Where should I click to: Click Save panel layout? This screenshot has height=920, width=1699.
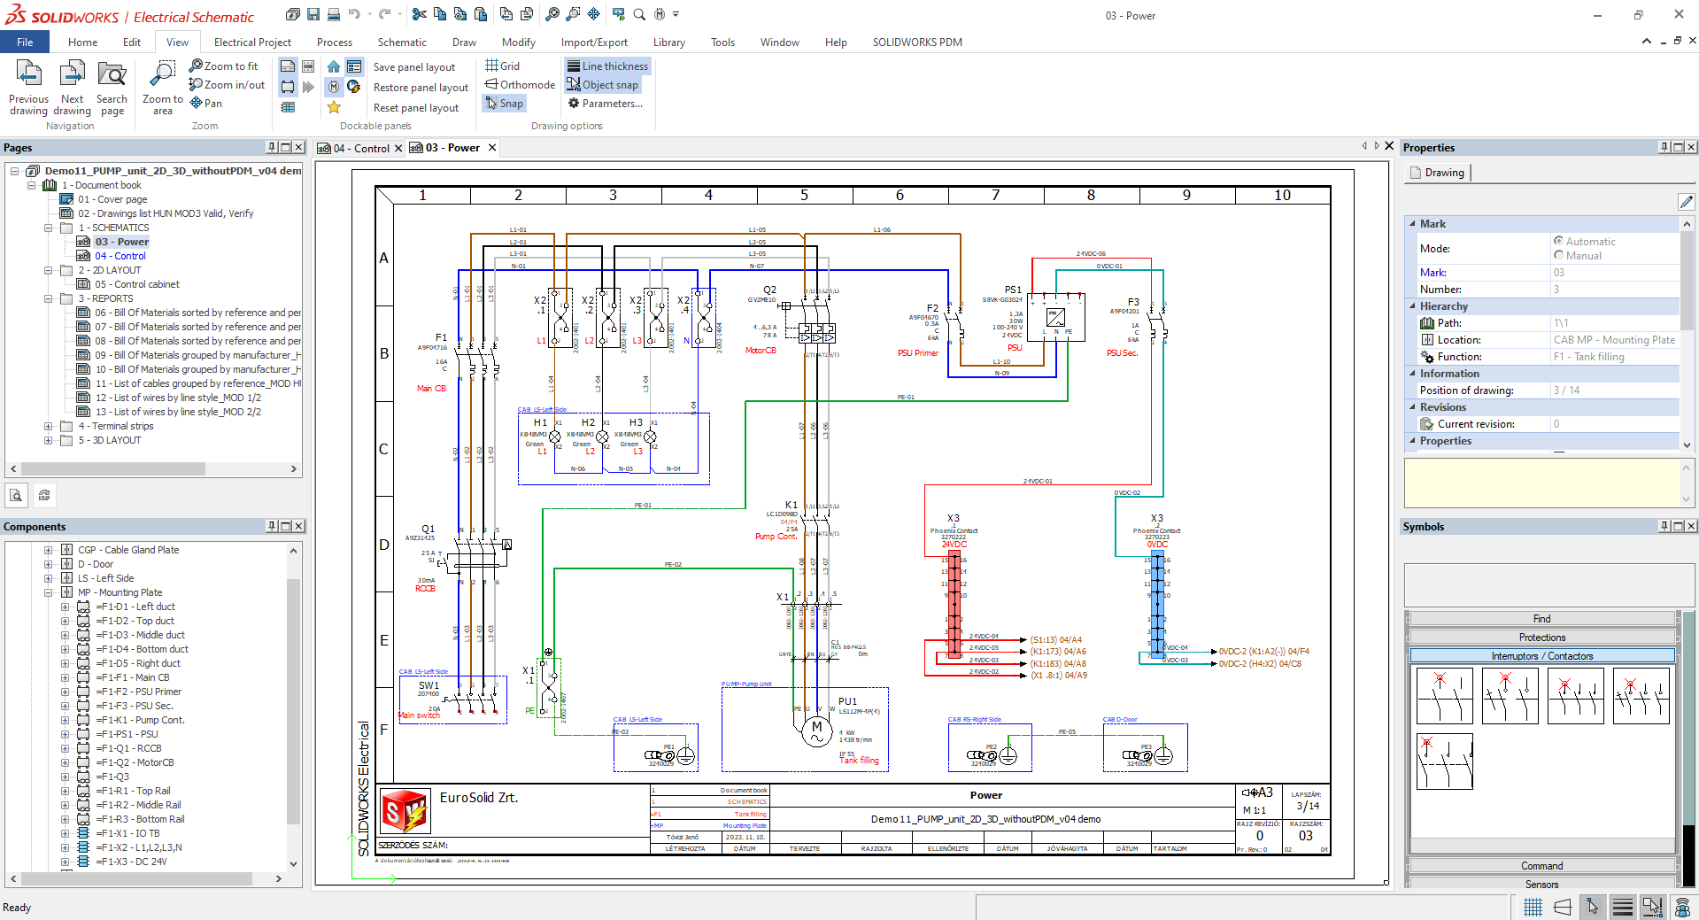click(414, 67)
